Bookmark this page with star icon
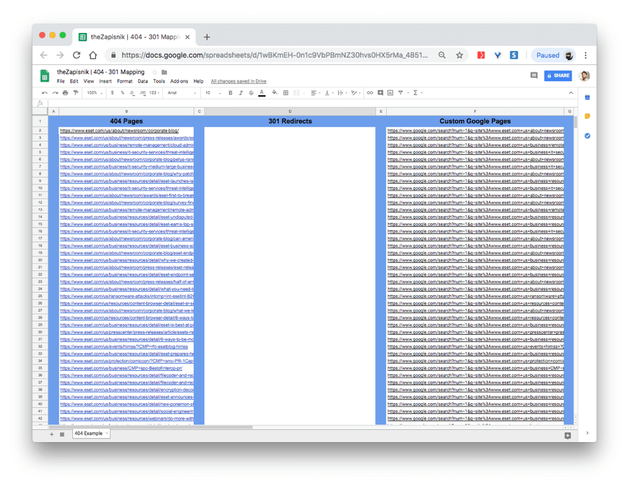Viewport: 632px width, 493px height. (460, 55)
